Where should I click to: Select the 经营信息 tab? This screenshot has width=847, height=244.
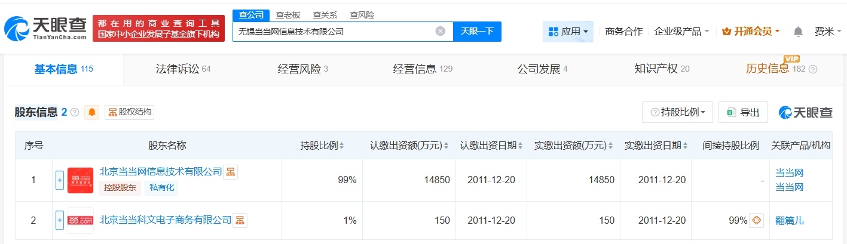[x=423, y=69]
